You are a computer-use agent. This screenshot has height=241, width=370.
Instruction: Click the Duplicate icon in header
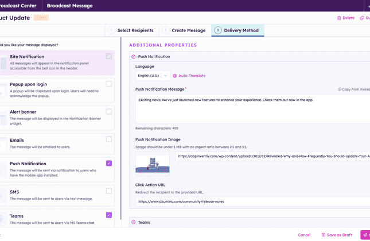pos(361,18)
